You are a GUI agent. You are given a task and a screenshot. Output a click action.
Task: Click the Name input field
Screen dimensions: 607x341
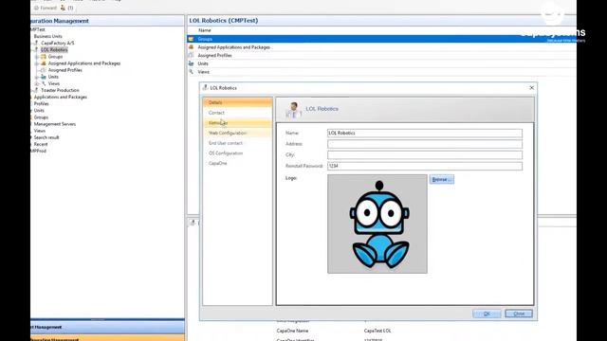coord(425,133)
